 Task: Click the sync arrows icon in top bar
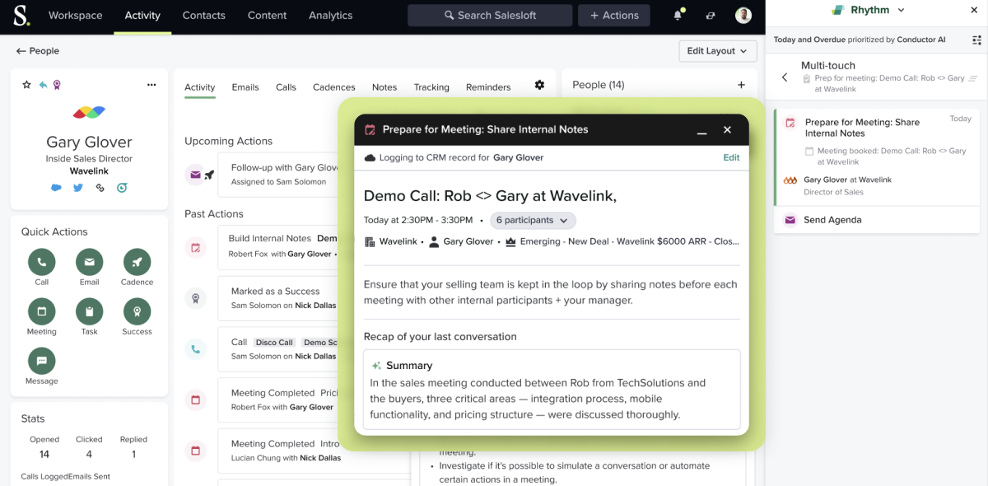[x=711, y=16]
